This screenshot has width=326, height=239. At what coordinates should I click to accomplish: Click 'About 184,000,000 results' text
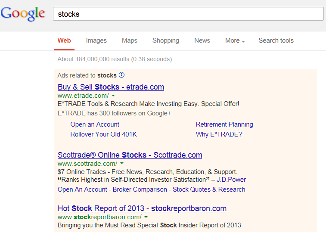(115, 59)
